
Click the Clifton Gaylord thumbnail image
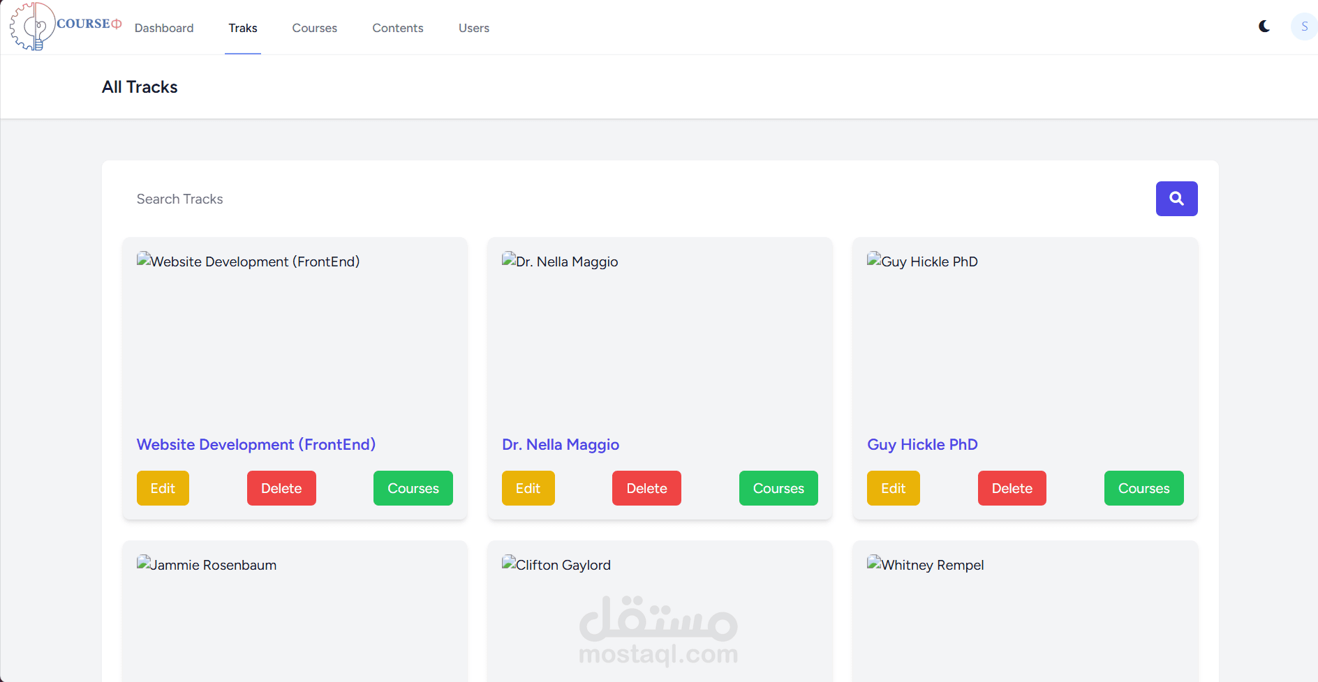[556, 564]
